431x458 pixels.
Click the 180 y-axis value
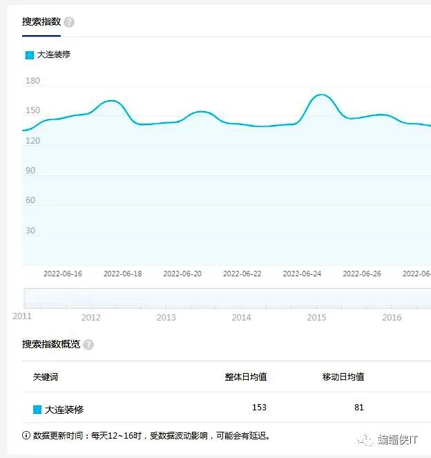[x=32, y=81]
